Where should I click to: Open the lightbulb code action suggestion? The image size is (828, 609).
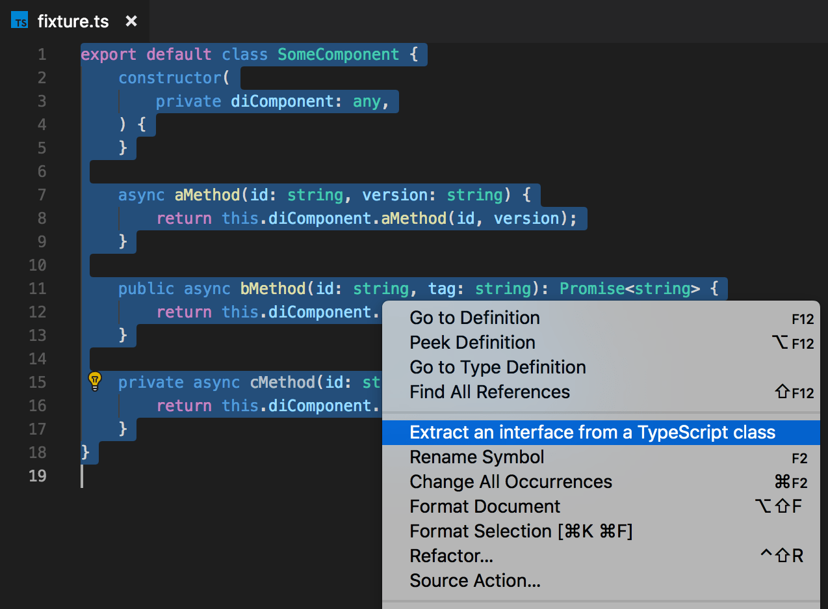tap(95, 382)
